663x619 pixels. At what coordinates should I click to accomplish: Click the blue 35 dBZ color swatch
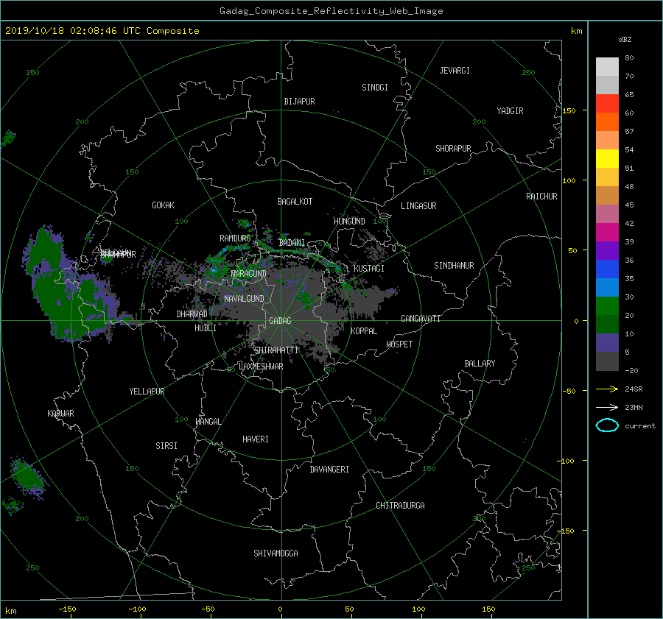tap(607, 269)
